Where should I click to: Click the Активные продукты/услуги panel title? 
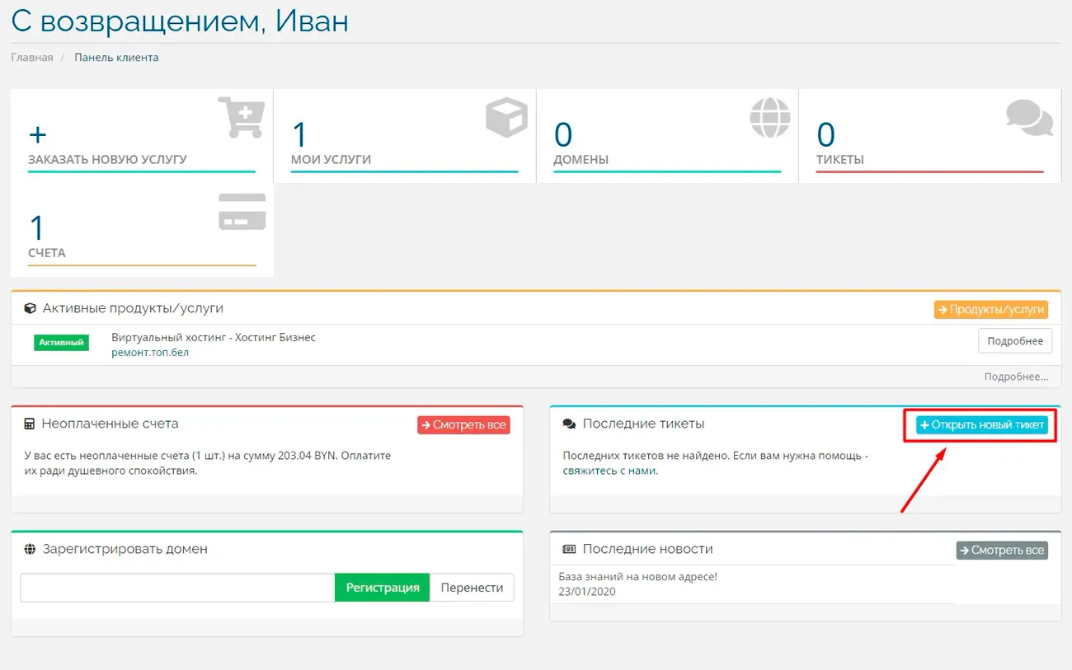(x=133, y=308)
